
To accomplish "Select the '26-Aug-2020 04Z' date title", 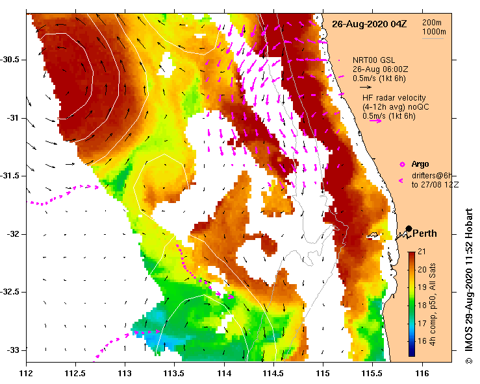I will (x=369, y=24).
